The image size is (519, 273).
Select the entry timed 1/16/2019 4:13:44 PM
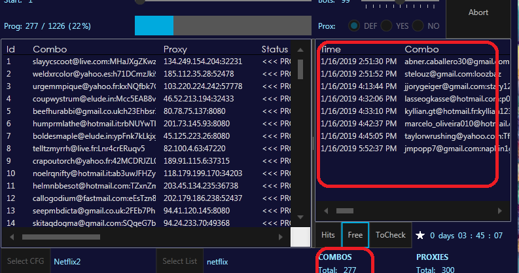pos(414,86)
